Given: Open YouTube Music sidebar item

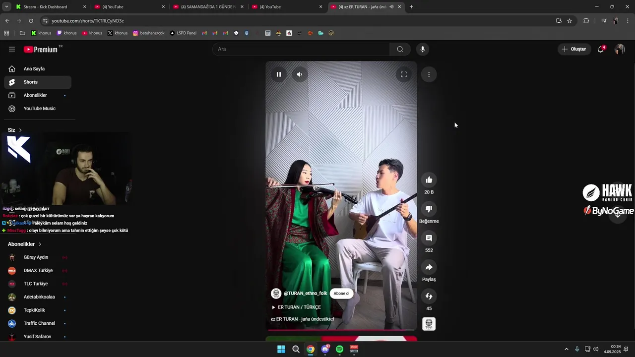Looking at the screenshot, I should (38, 109).
